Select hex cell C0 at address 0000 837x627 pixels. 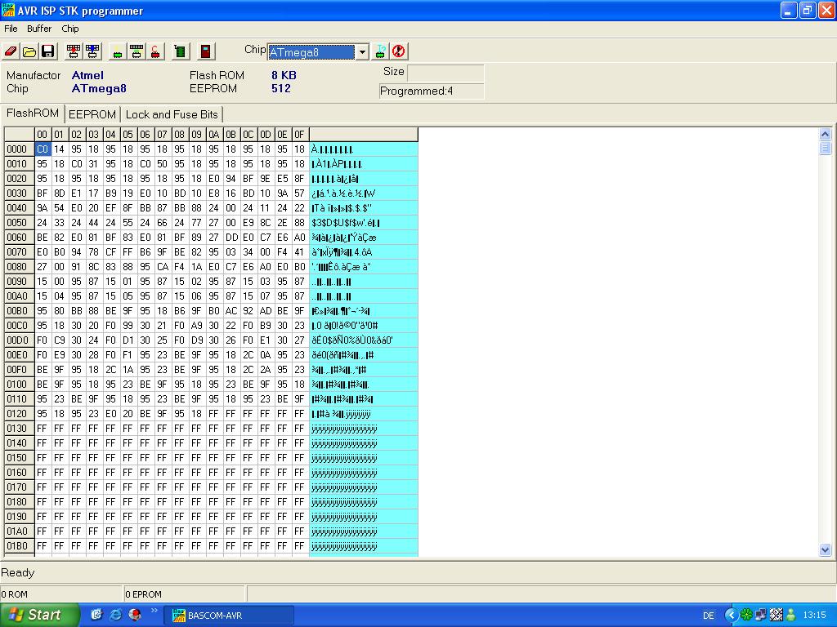tap(43, 149)
